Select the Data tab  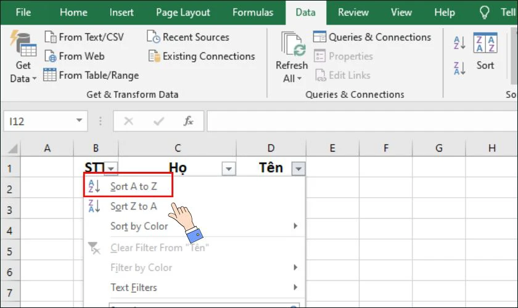pos(306,12)
